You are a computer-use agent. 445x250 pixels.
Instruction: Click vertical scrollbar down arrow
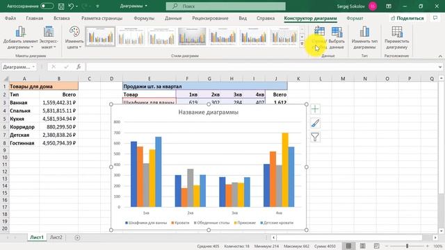tap(441, 231)
